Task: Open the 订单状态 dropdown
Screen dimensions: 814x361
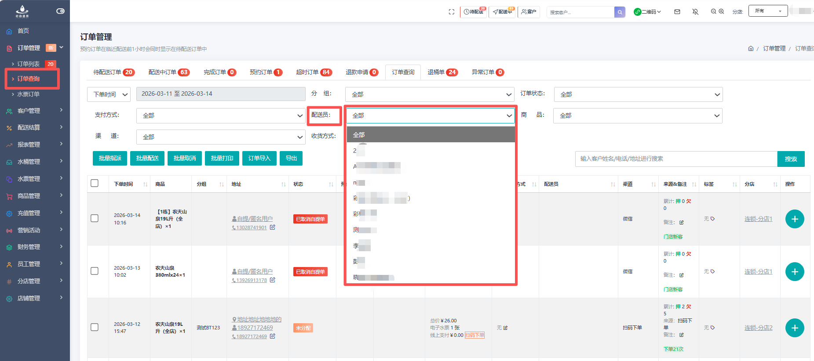Action: (638, 94)
